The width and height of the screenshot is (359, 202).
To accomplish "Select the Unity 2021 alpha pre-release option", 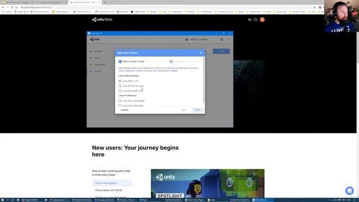I will (119, 101).
